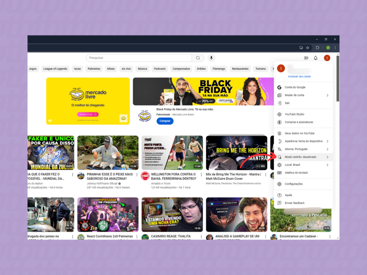Open Configurações from the account menu
Image resolution: width=367 pixels, height=275 pixels.
coord(296,184)
